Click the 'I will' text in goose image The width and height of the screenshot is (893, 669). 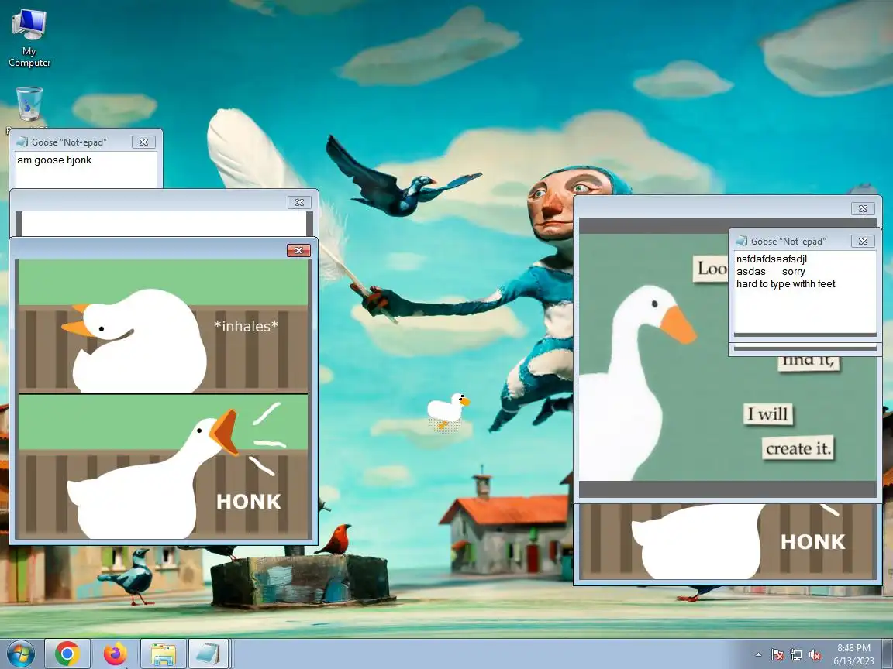pos(767,413)
